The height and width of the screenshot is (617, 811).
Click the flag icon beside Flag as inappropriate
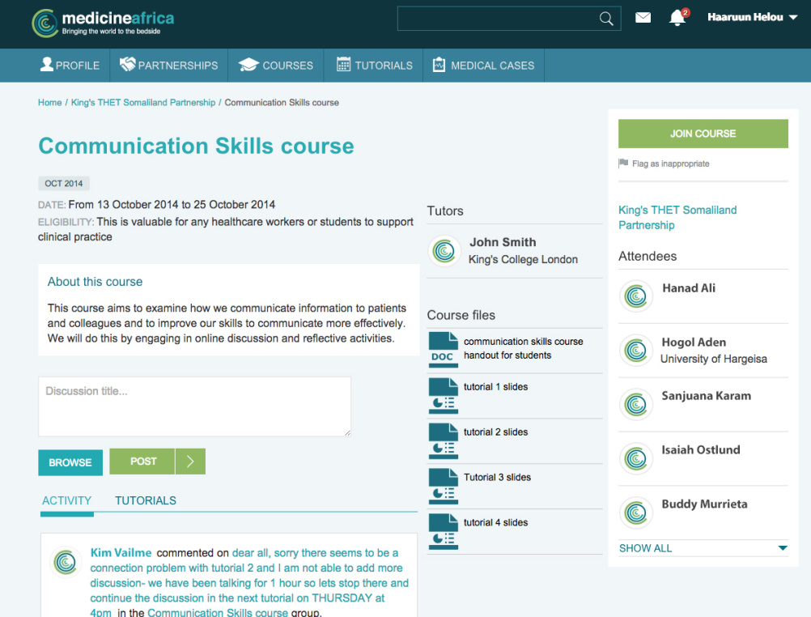pyautogui.click(x=623, y=164)
